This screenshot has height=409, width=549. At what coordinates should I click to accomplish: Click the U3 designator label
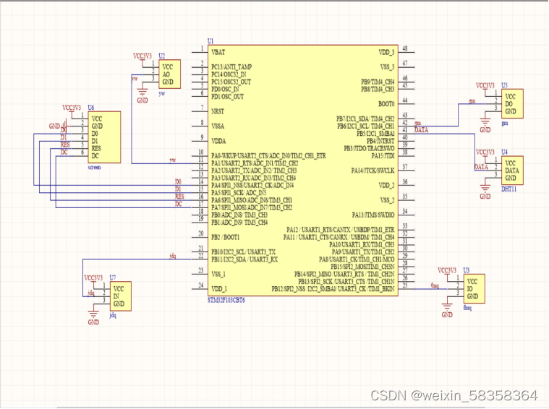(x=467, y=270)
